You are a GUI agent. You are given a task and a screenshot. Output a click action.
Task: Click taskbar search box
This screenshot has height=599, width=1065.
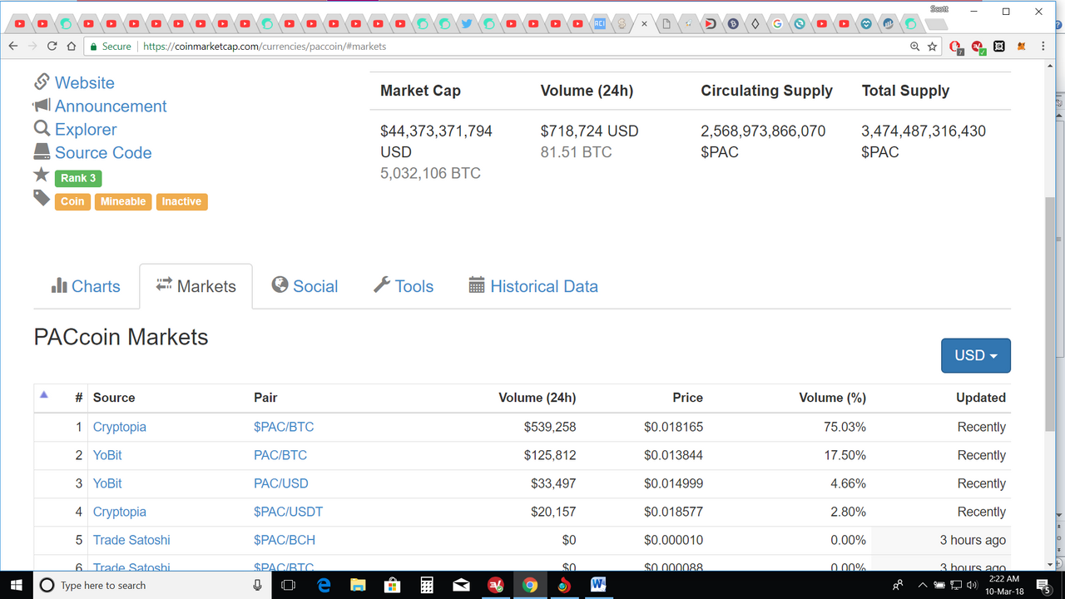153,585
